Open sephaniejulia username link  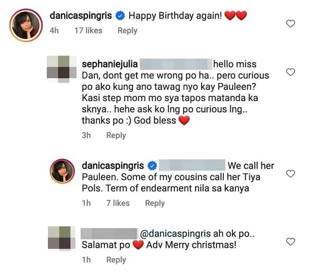(x=110, y=64)
